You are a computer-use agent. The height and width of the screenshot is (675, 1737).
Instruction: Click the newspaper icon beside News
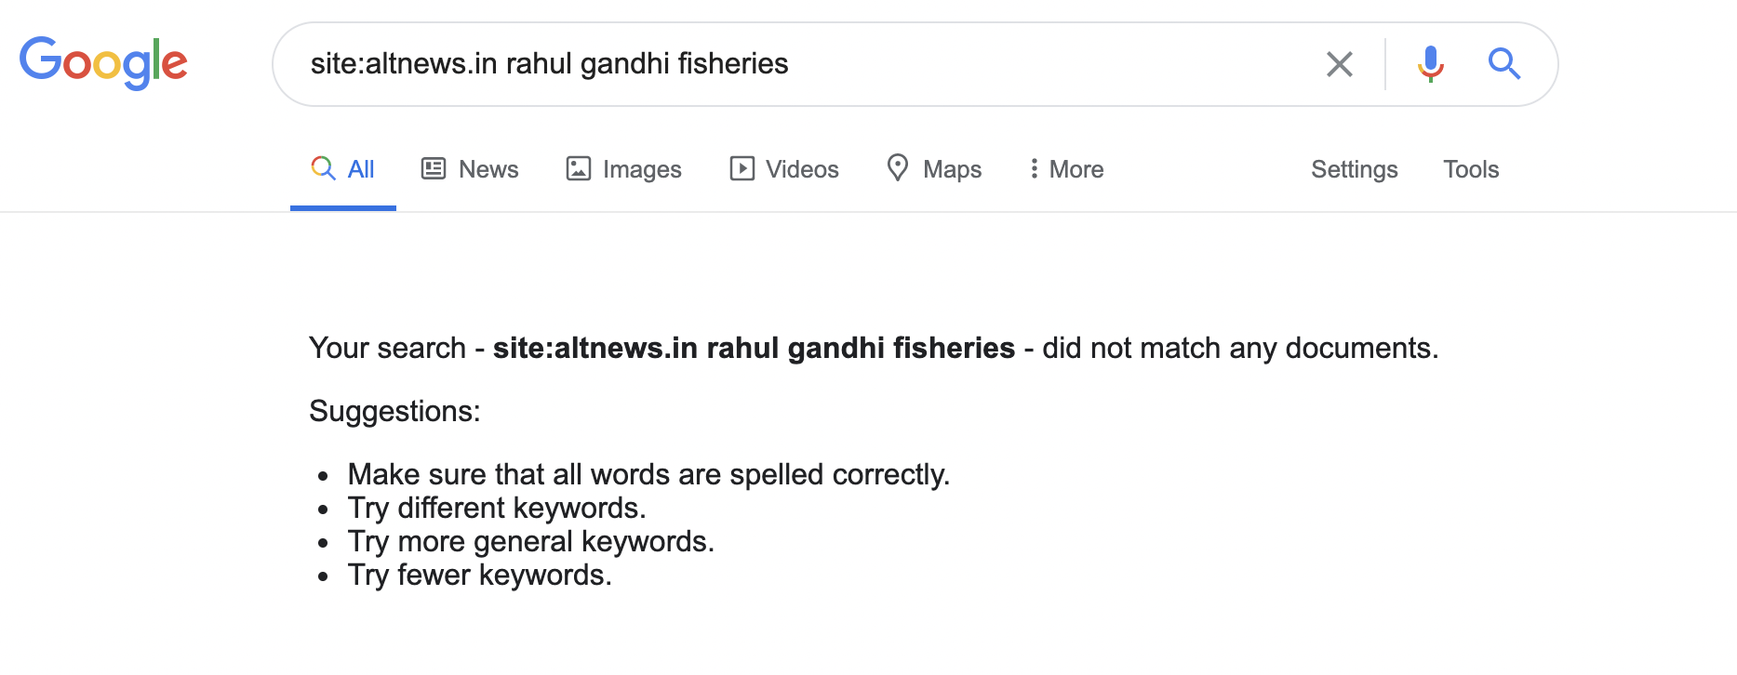click(x=434, y=168)
